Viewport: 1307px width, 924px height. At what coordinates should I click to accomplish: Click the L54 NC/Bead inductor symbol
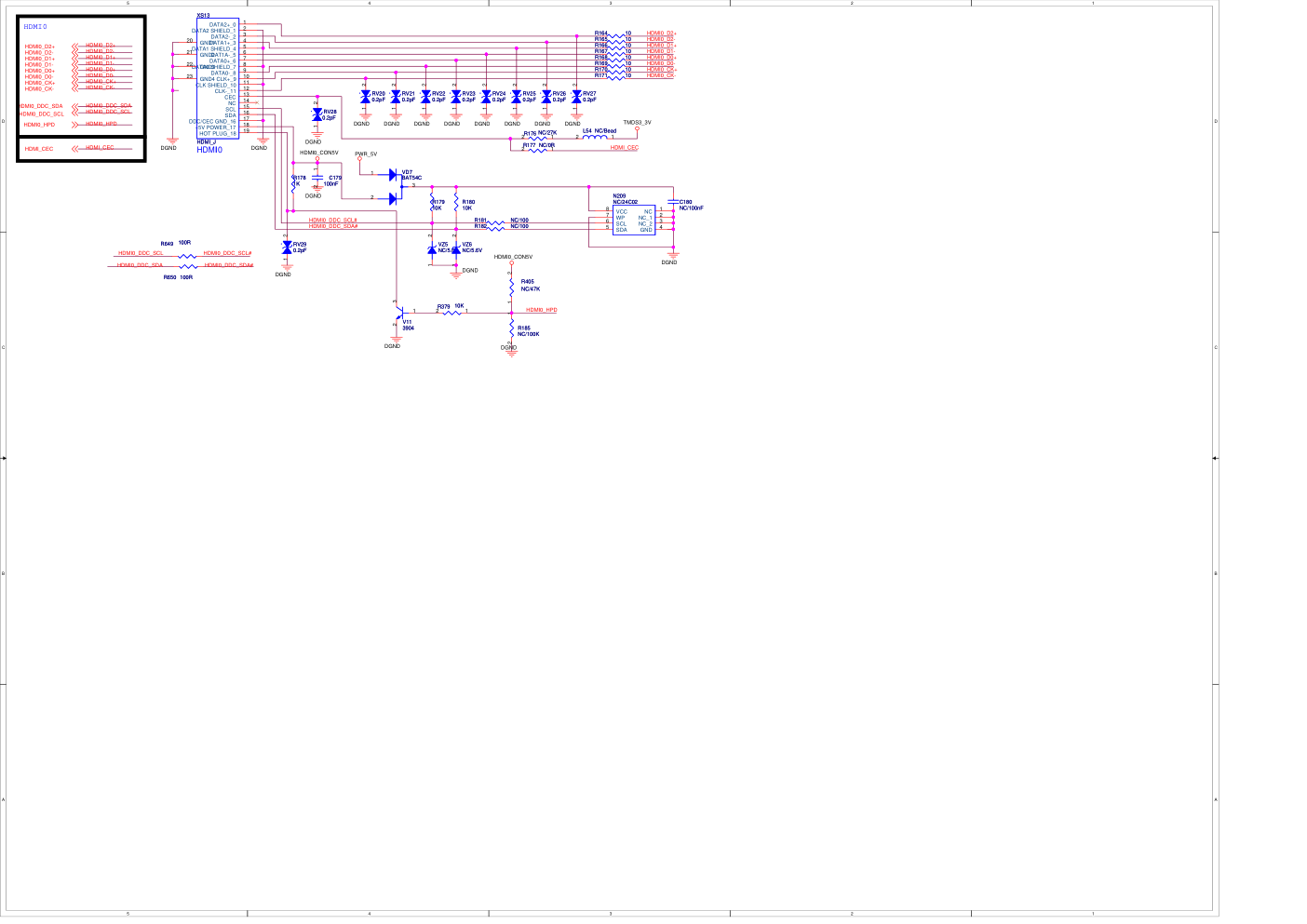[595, 137]
